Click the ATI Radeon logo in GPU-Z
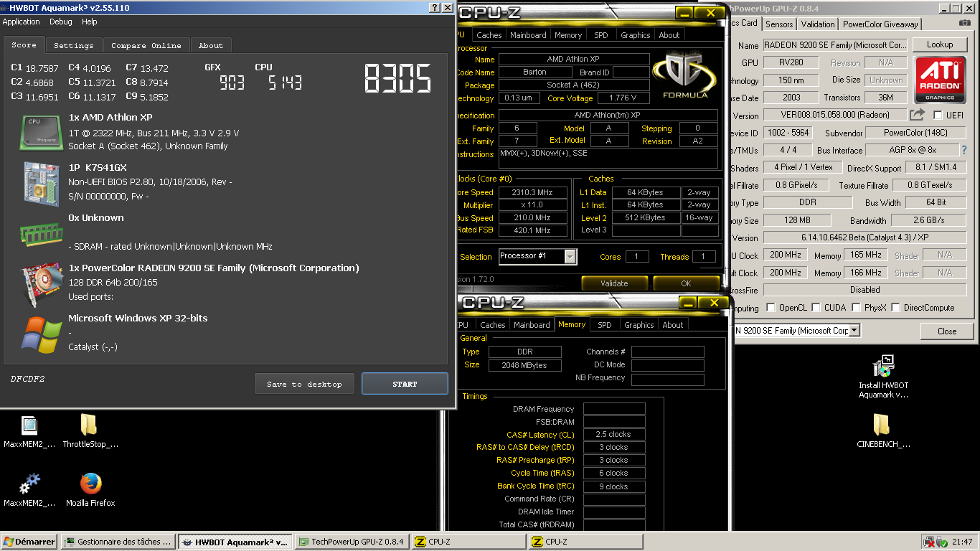This screenshot has height=551, width=980. tap(940, 79)
